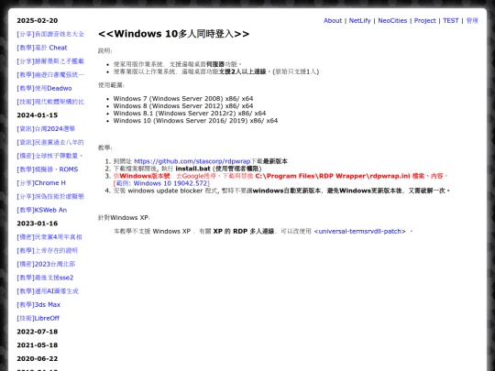Open the TEST navigation link

click(x=450, y=20)
